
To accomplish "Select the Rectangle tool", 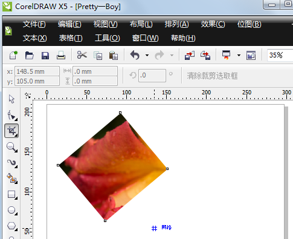I will tap(11, 195).
